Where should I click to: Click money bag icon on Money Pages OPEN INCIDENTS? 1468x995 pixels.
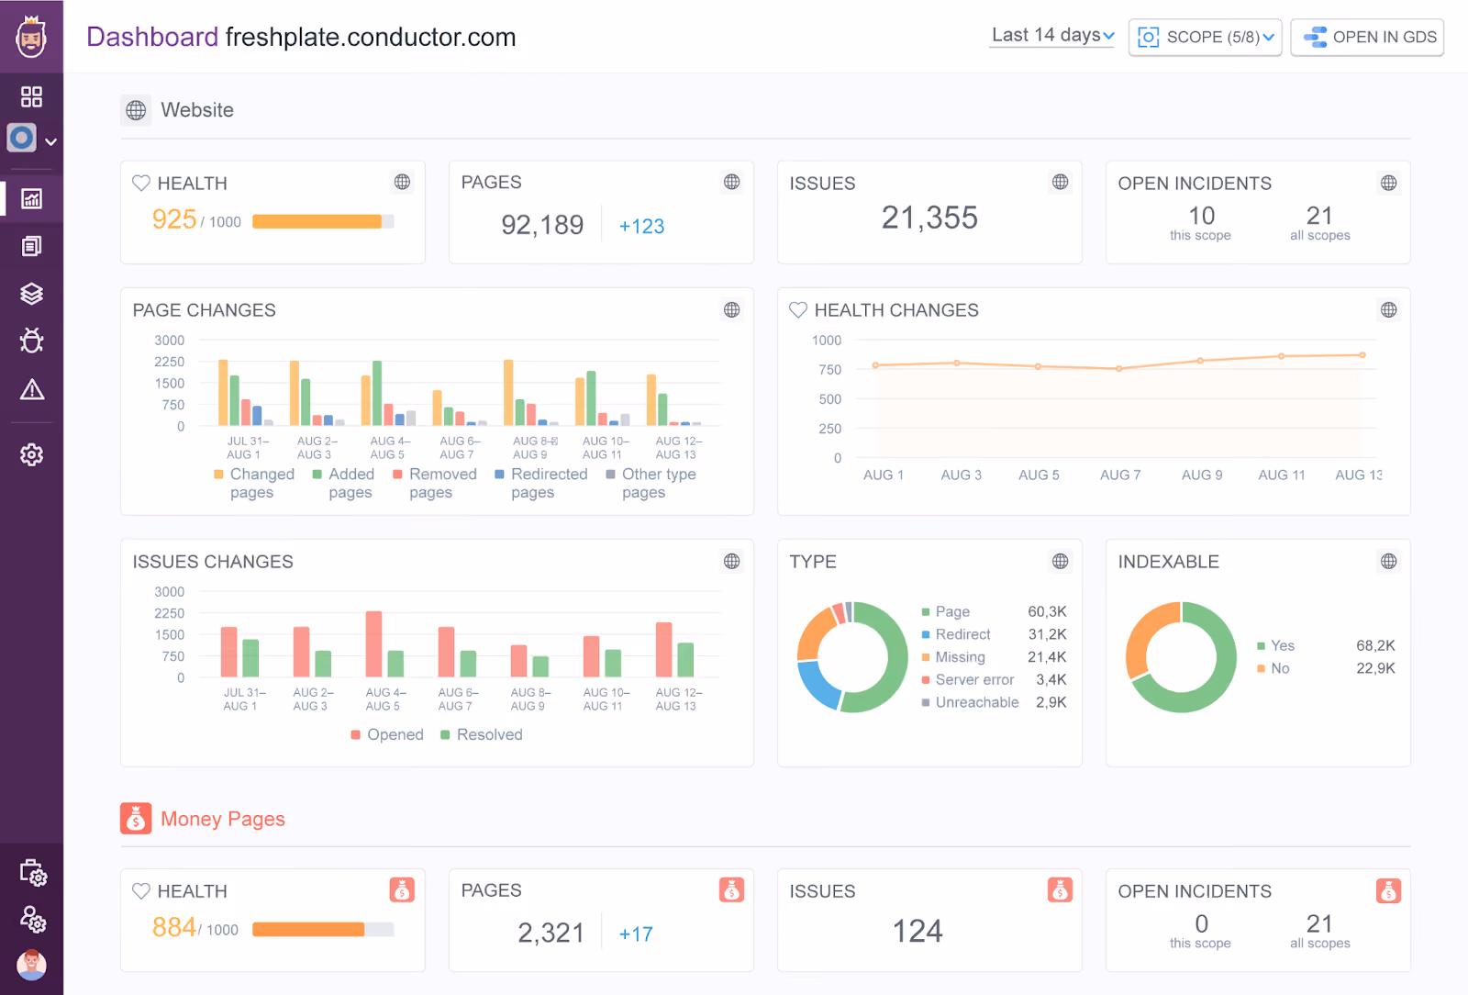point(1388,890)
